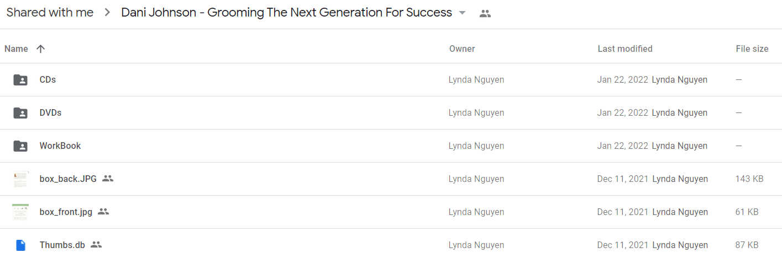Select the box_back.JPG thumbnail

tap(20, 179)
